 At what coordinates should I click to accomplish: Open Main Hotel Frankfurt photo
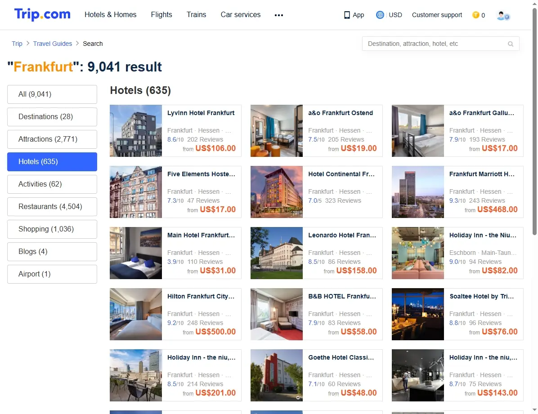coord(136,253)
